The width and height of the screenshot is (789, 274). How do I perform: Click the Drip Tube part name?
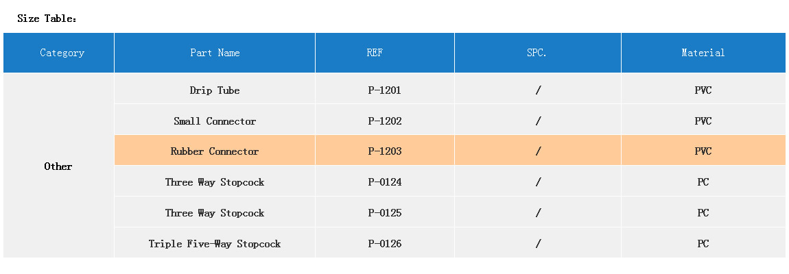point(215,90)
